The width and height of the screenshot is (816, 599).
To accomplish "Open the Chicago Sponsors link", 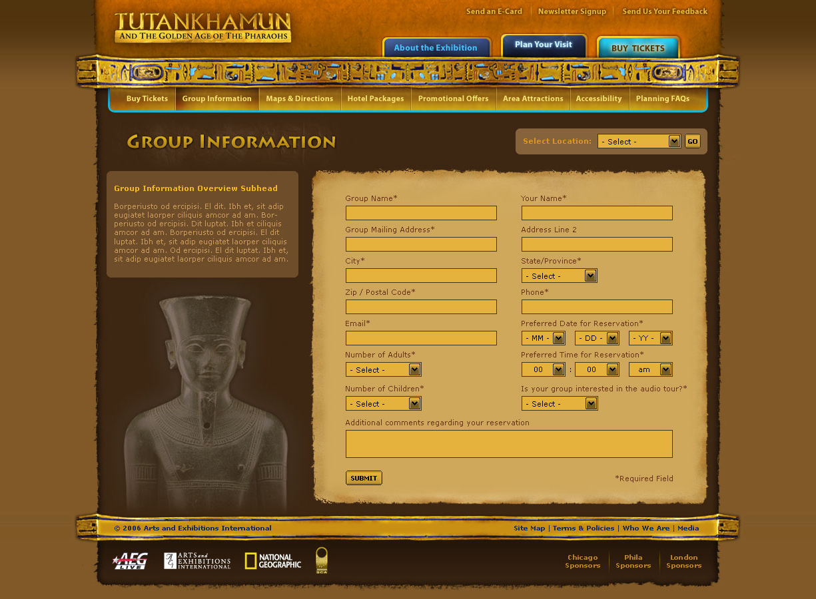I will coord(583,562).
